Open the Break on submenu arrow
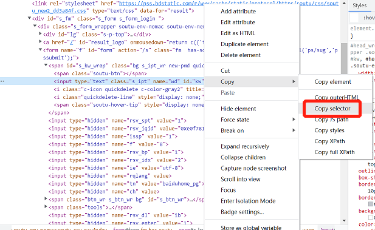 [x=294, y=130]
